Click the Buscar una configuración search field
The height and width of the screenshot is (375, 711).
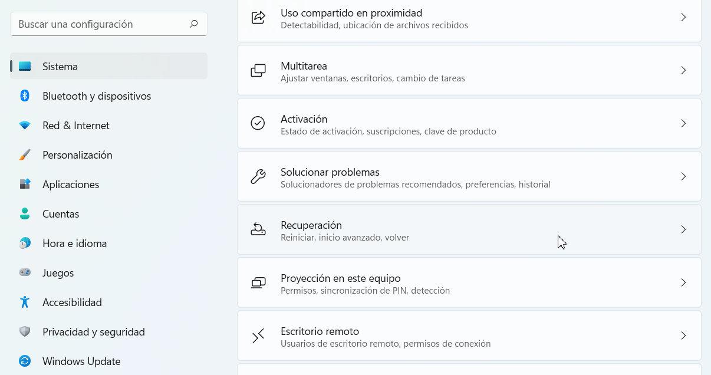[108, 24]
